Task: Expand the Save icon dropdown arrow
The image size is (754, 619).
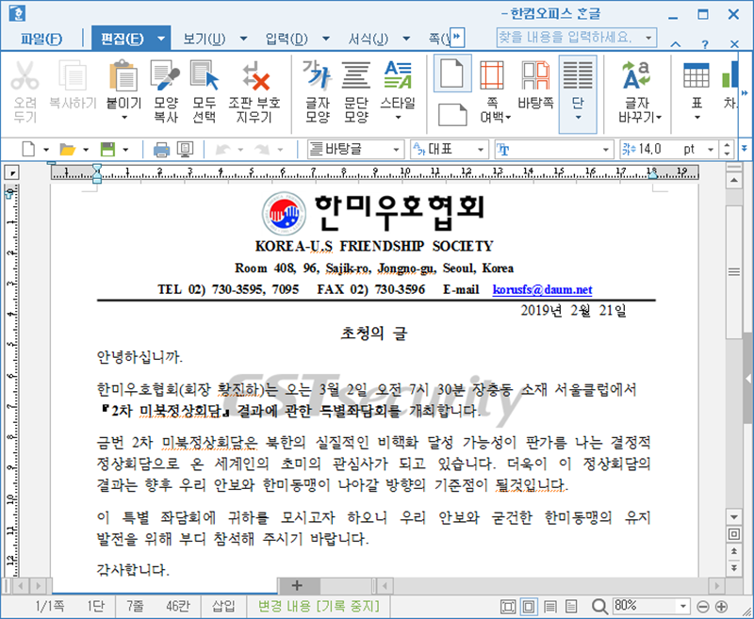Action: (125, 150)
